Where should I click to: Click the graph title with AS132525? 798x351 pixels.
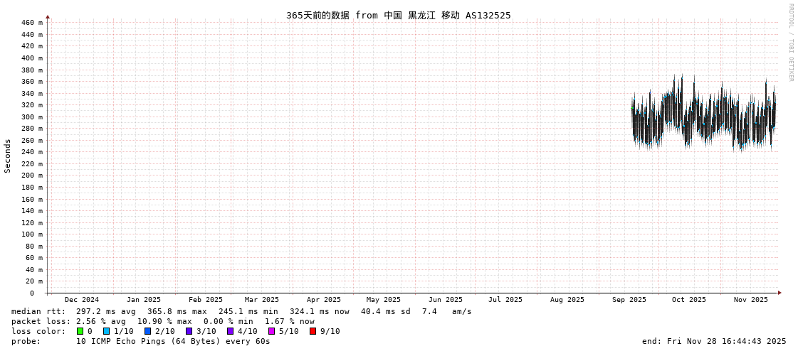398,15
